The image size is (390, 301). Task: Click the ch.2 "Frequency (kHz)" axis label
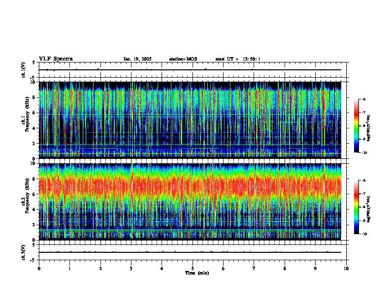[x=28, y=195]
